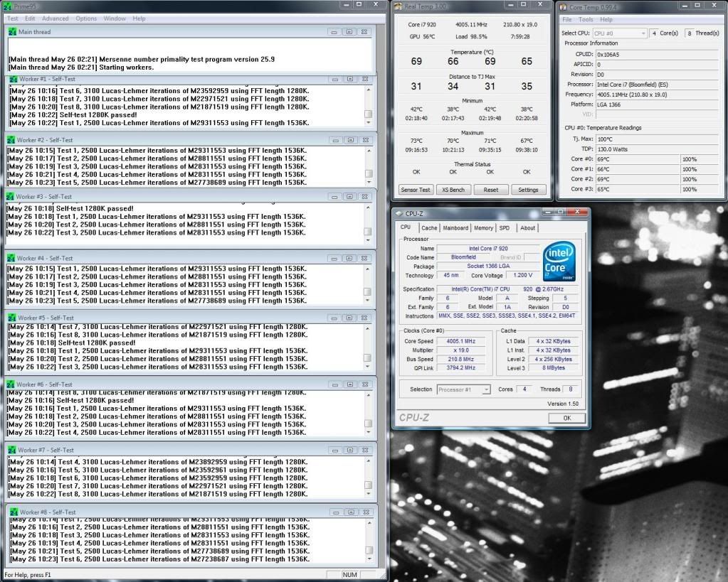Screen dimensions: 728x582
Task: Click the Tj. Max 100°C field
Action: pos(658,139)
